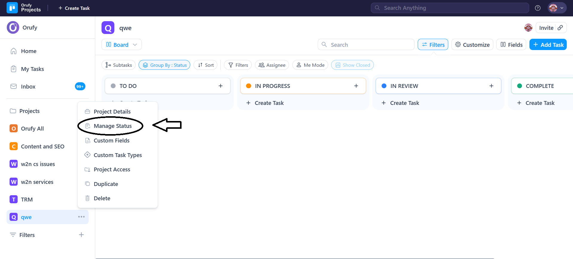Toggle Subtasks display
Screen dimensions: 573x259
coord(119,65)
